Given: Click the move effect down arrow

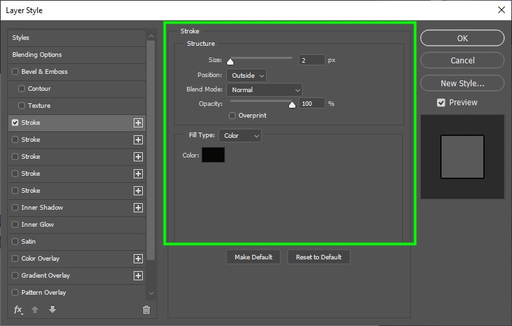Looking at the screenshot, I should click(52, 309).
